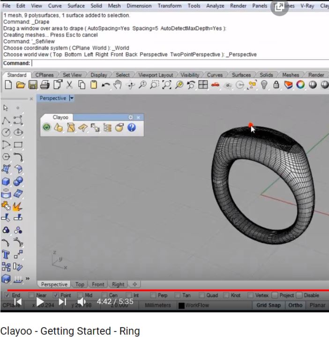
Task: Switch to the Right viewport tab
Action: click(x=118, y=284)
